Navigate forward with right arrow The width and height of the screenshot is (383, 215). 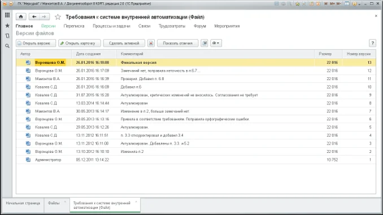coord(44,16)
